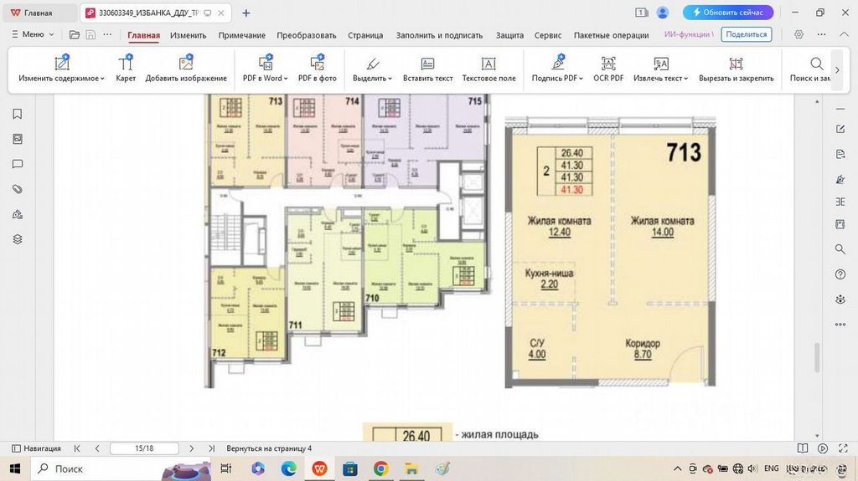Switch to the Главная home document tab
858x481 pixels.
tap(39, 13)
